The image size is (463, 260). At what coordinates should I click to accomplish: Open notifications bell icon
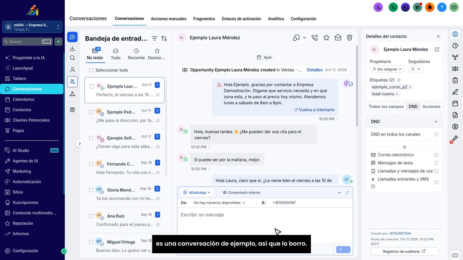tap(430, 8)
